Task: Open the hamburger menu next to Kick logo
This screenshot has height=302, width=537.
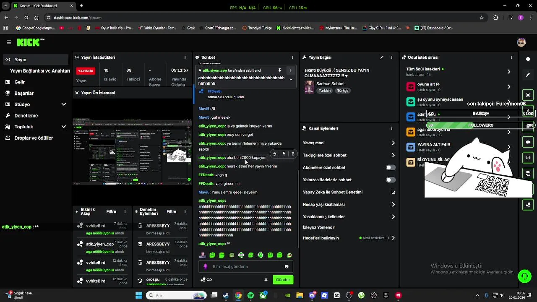Action: pos(9,42)
